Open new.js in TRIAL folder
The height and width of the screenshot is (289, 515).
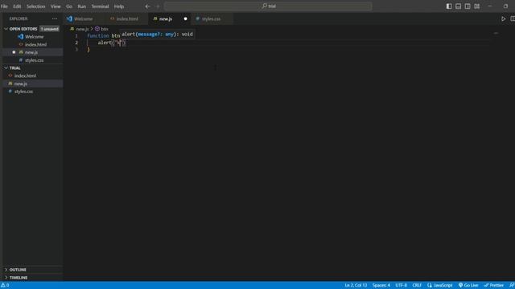point(20,83)
